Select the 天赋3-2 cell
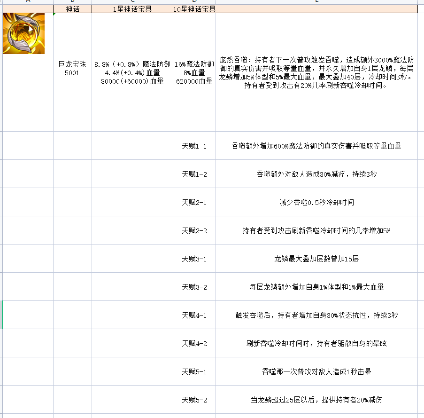424x418 pixels. pos(194,287)
